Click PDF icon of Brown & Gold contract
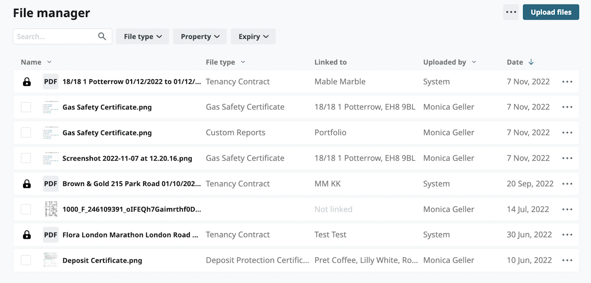 click(50, 184)
